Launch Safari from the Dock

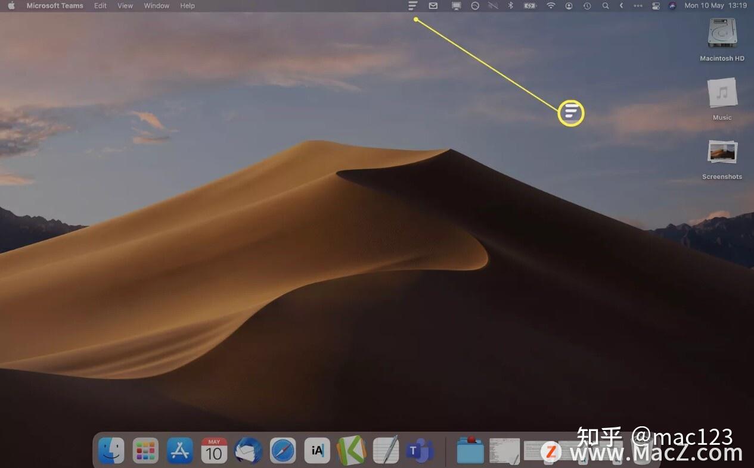[x=283, y=451]
